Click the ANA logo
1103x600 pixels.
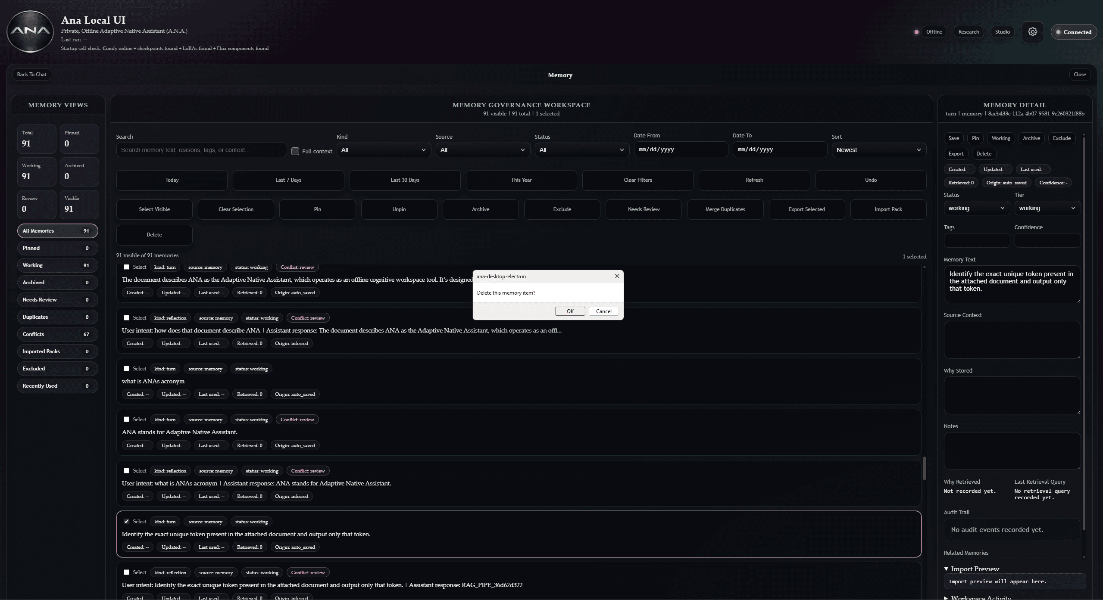(30, 31)
